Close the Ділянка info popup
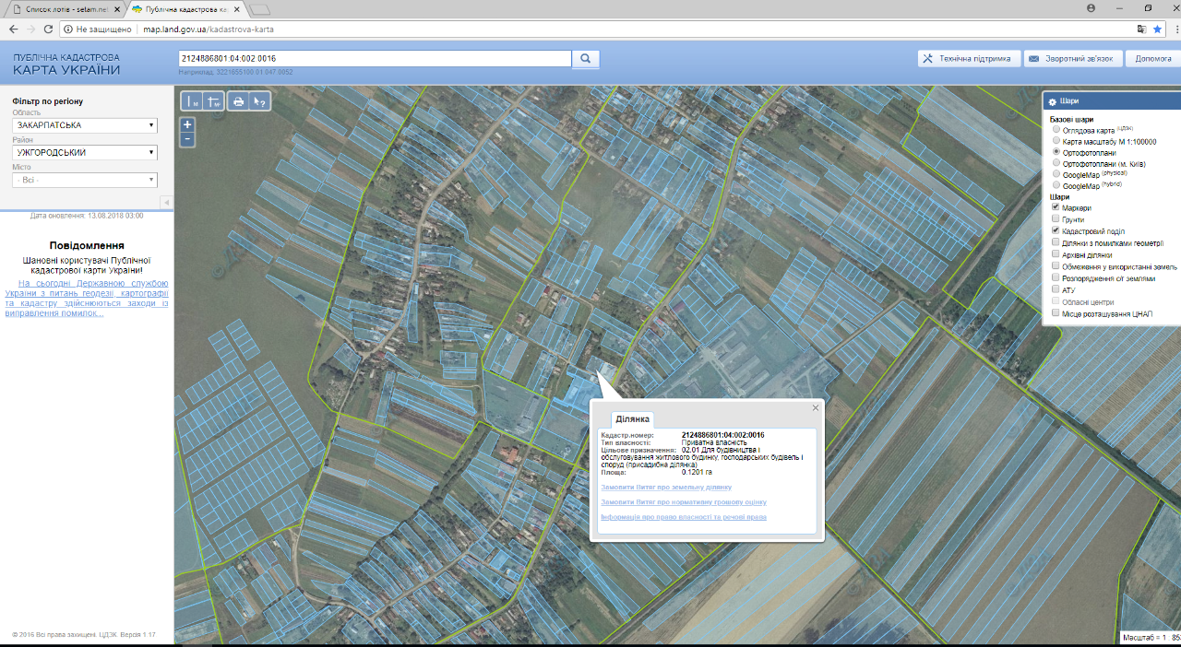 (x=816, y=407)
